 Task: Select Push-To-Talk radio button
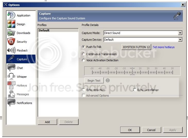point(83,47)
